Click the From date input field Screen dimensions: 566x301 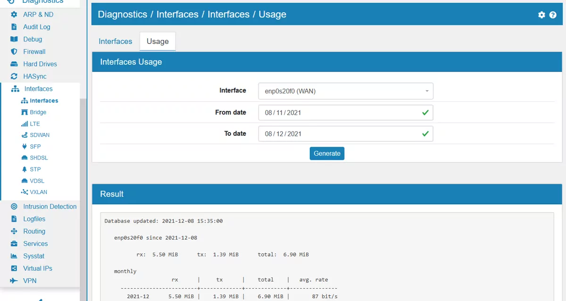coord(345,112)
